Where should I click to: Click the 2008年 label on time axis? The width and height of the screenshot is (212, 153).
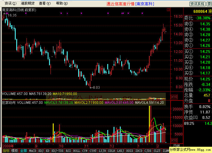tap(8, 146)
